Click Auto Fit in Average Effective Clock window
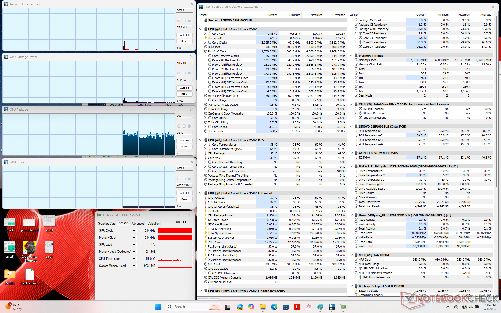The image size is (501, 313). tap(184, 35)
